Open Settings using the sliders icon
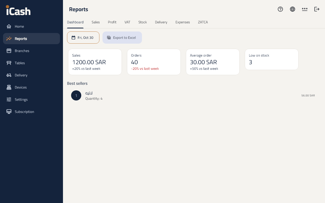This screenshot has height=203, width=325. point(9,99)
